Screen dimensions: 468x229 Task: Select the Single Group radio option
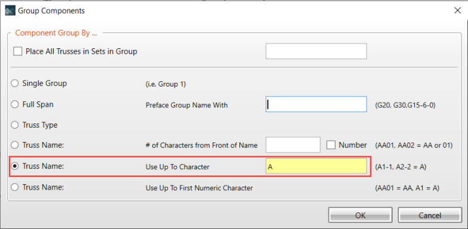(14, 83)
